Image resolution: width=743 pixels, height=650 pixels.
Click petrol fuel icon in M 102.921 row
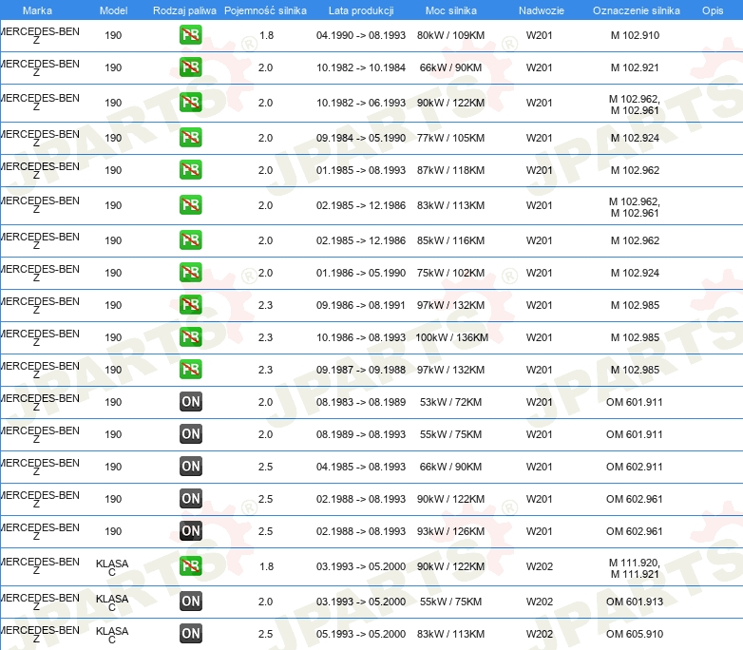[190, 67]
